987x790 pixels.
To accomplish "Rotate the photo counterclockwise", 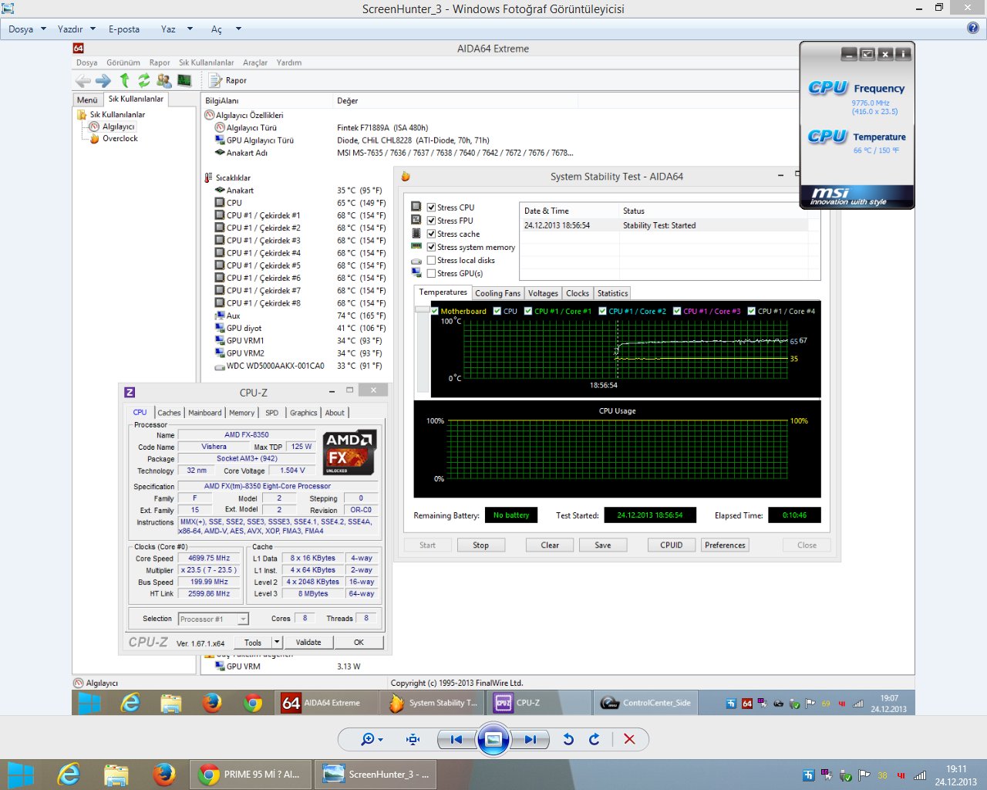I will coord(568,739).
